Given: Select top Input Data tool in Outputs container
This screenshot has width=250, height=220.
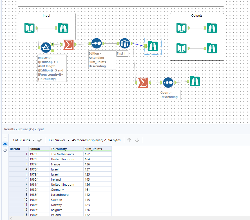Looking at the screenshot, I should [181, 28].
